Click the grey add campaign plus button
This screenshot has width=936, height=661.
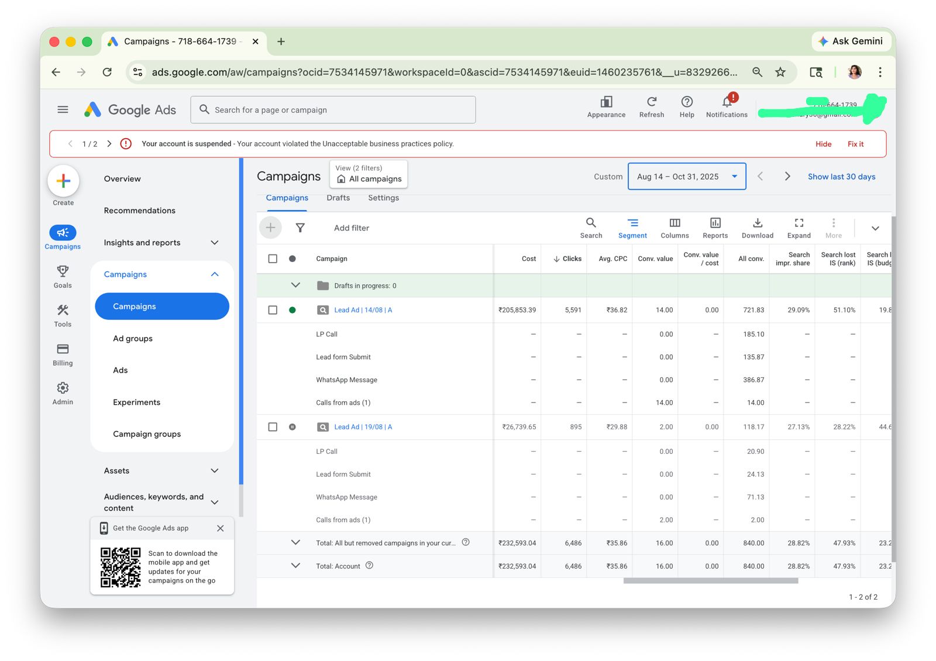pyautogui.click(x=270, y=228)
